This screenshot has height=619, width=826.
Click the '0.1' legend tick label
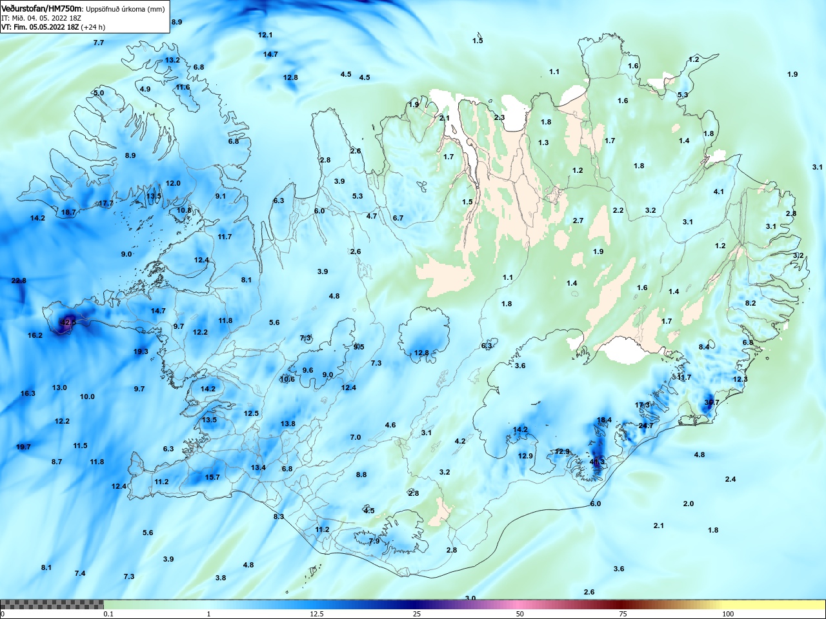[x=108, y=614]
